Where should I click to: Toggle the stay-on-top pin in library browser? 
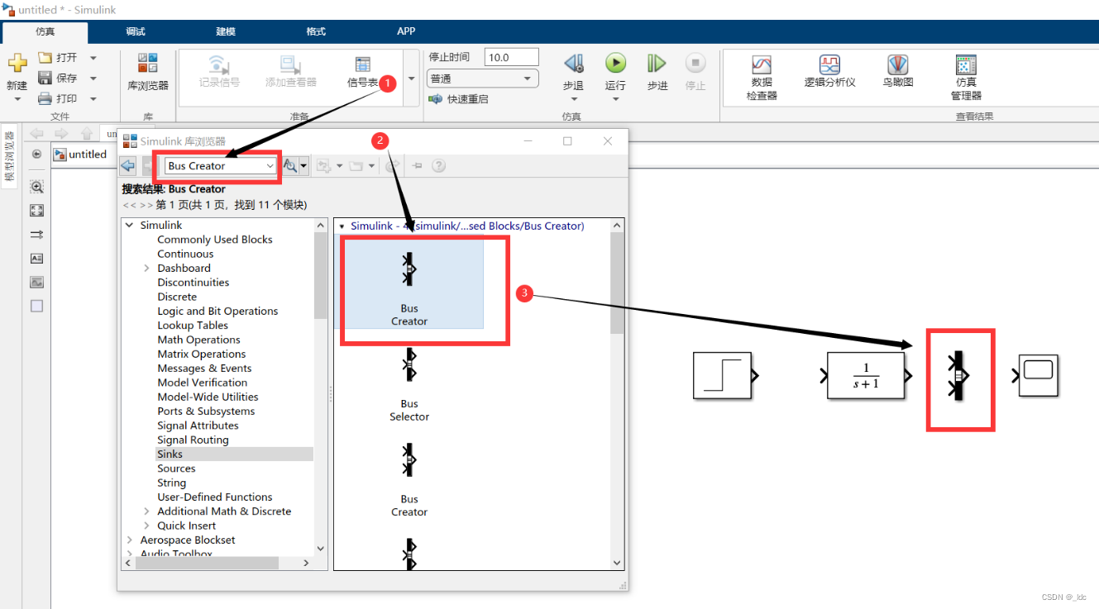(x=418, y=166)
